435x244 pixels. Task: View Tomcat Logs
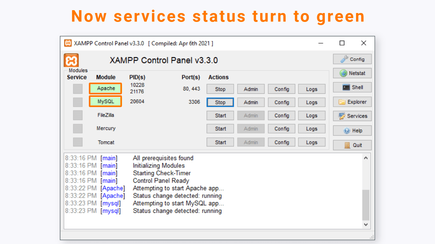(x=312, y=142)
